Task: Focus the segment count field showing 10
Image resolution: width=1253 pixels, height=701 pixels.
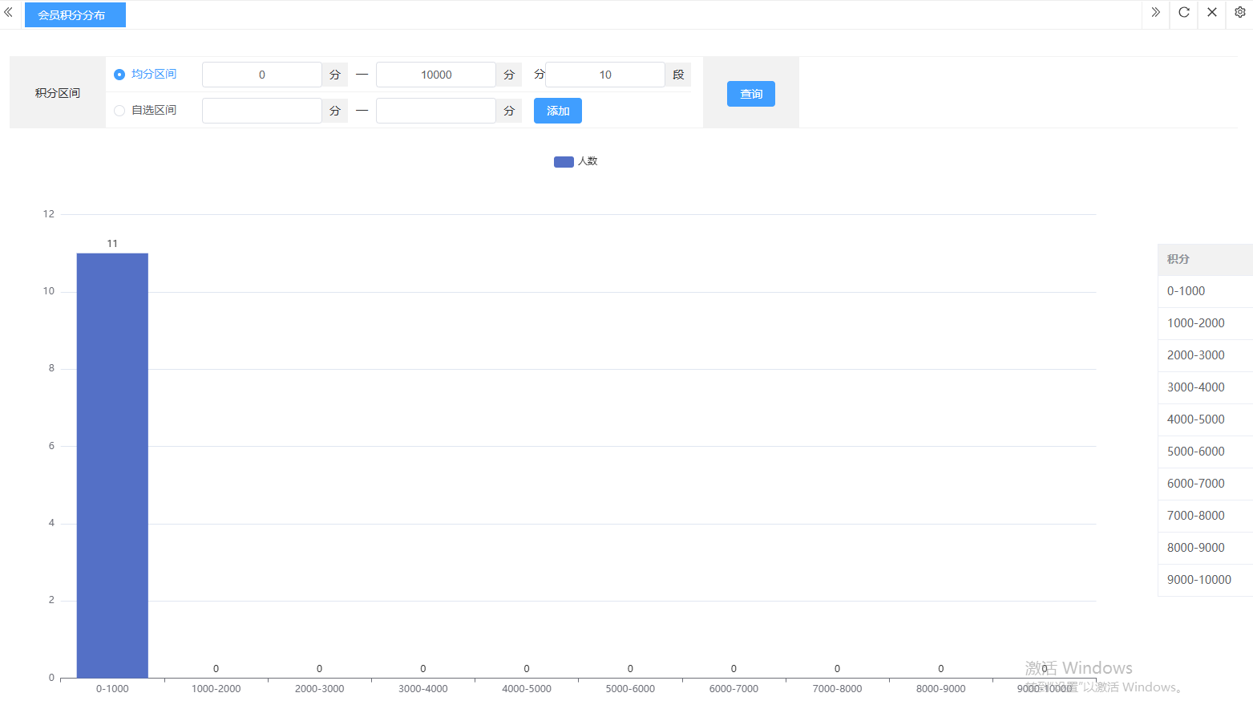Action: pos(604,75)
